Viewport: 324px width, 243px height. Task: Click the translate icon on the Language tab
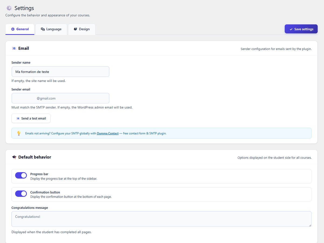(x=43, y=29)
